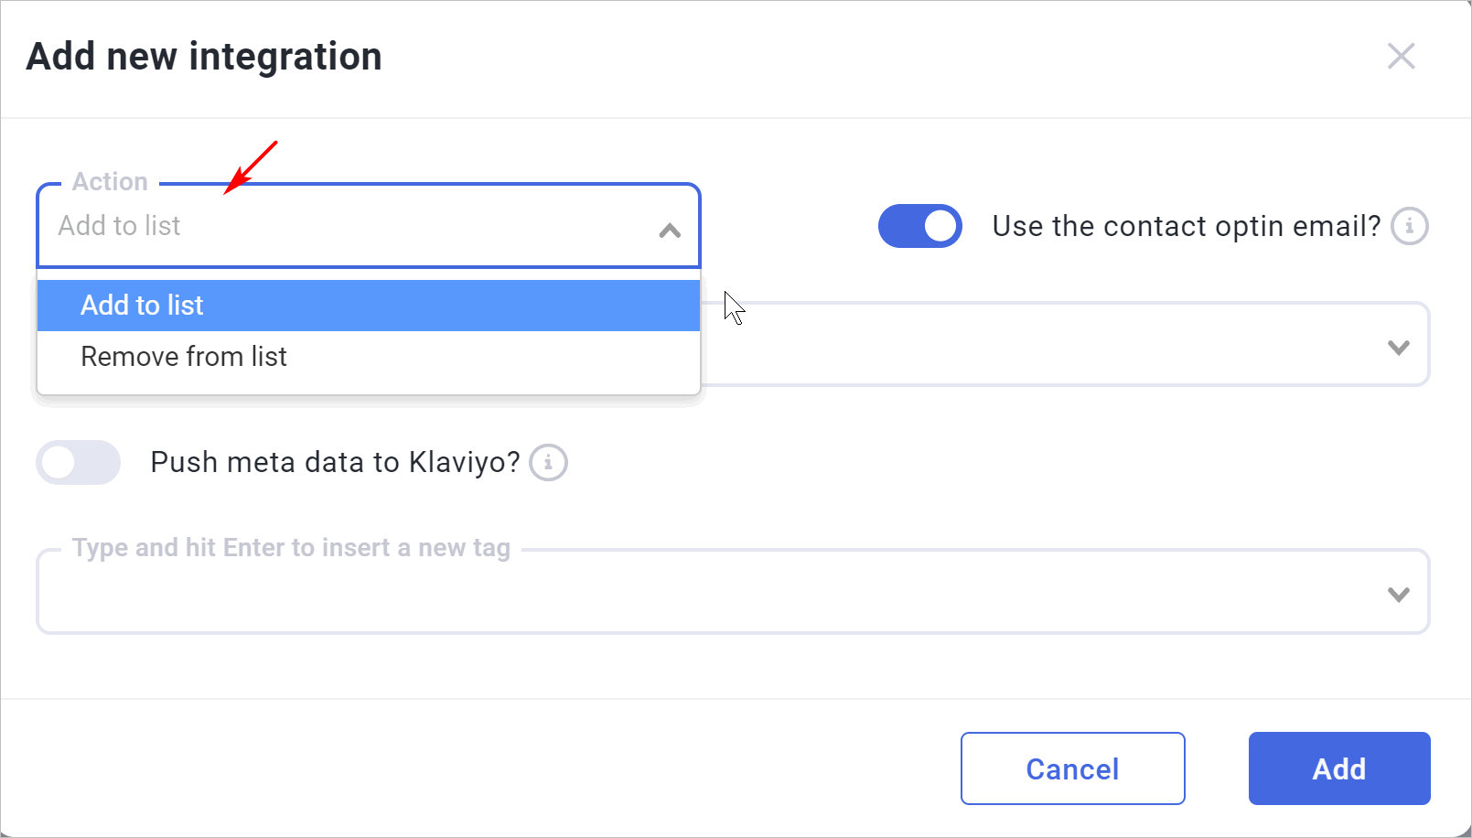Screen dimensions: 1472x838
Task: Click the blue Add button
Action: pos(1338,768)
